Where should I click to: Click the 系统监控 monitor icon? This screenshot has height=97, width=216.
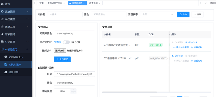[x=2, y=19]
